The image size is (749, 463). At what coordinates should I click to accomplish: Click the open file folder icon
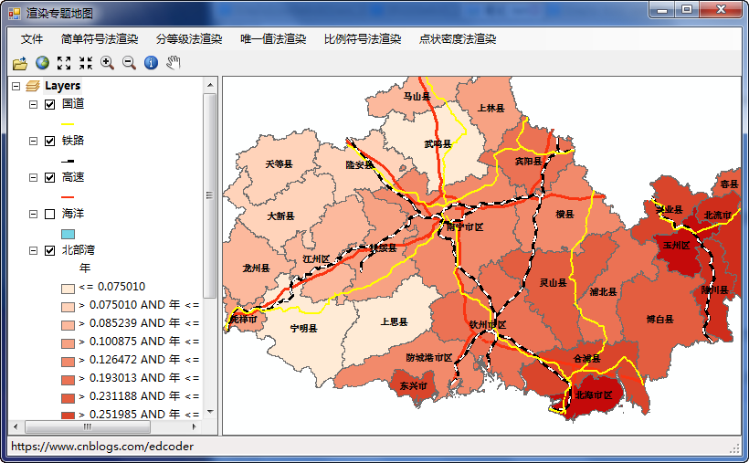click(x=19, y=63)
